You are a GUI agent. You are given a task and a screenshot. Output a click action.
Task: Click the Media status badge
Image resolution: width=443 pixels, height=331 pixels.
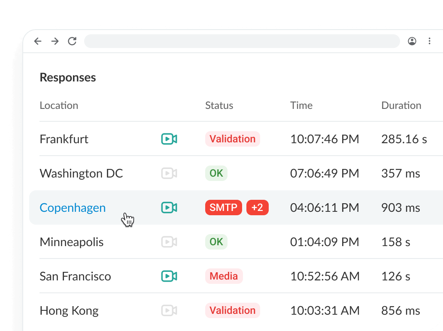click(224, 276)
